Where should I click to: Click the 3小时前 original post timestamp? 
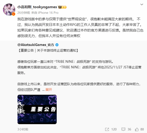(23, 129)
